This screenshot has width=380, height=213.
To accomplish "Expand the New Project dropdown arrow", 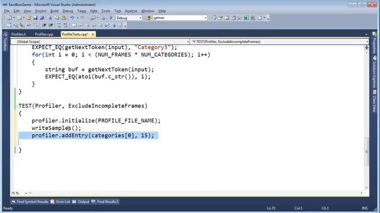I will (x=14, y=18).
